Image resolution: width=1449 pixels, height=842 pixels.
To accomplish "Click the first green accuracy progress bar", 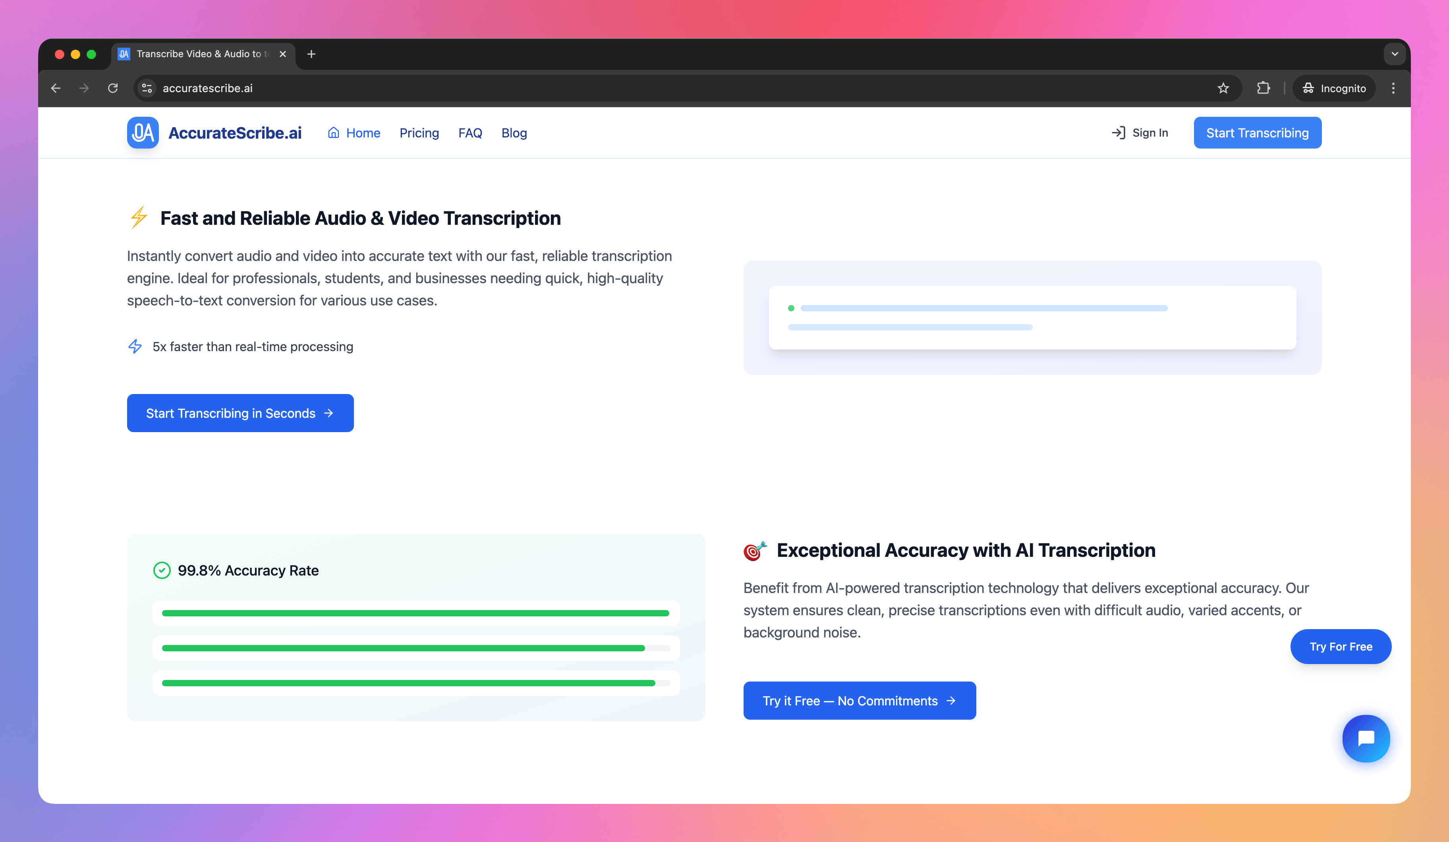I will tap(416, 613).
